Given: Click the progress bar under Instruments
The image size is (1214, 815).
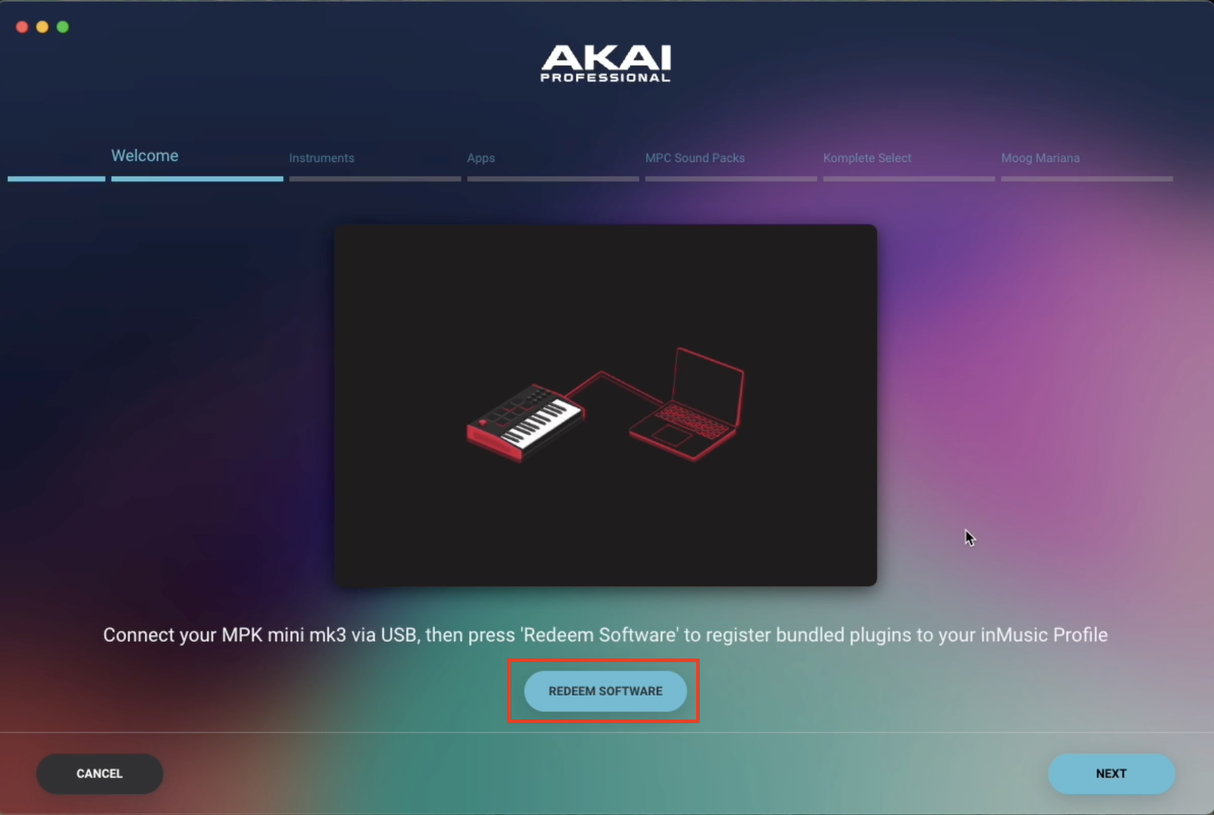Looking at the screenshot, I should (375, 179).
